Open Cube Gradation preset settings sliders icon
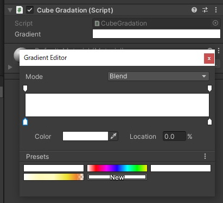This screenshot has width=223, height=203. (x=205, y=10)
